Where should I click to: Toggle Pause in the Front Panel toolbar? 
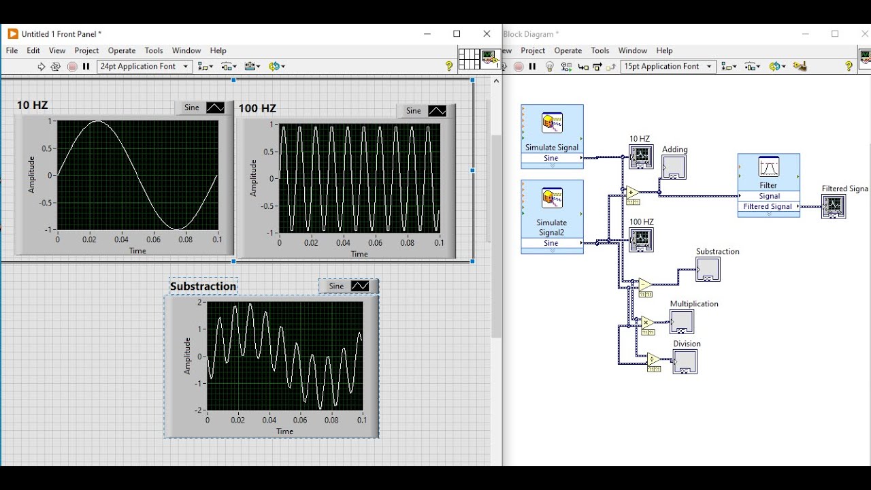coord(86,67)
